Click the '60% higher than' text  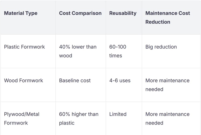(x=79, y=114)
